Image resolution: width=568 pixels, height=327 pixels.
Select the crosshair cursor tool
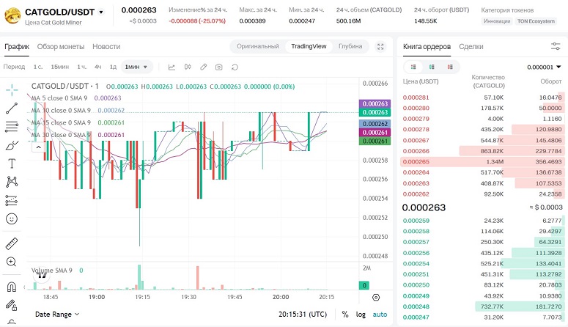coord(12,89)
